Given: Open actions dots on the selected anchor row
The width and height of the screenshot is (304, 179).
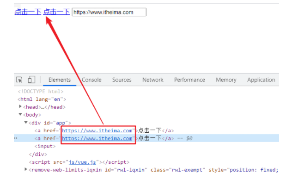Looking at the screenshot, I should pos(16,138).
